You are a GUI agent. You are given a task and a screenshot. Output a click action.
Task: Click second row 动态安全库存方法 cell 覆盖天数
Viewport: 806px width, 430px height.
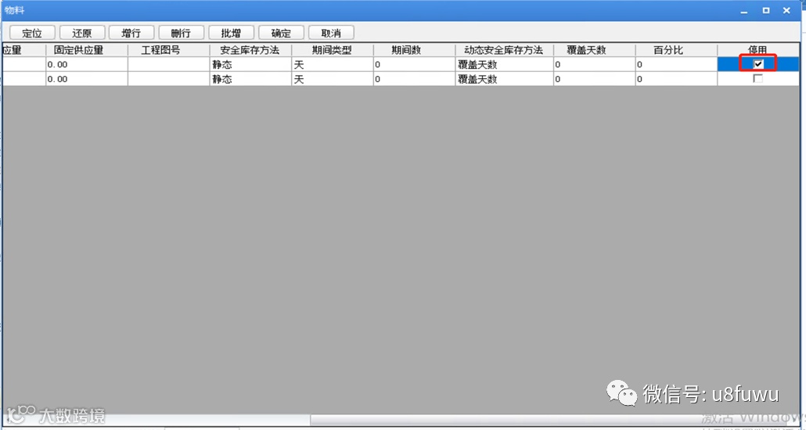tap(504, 79)
